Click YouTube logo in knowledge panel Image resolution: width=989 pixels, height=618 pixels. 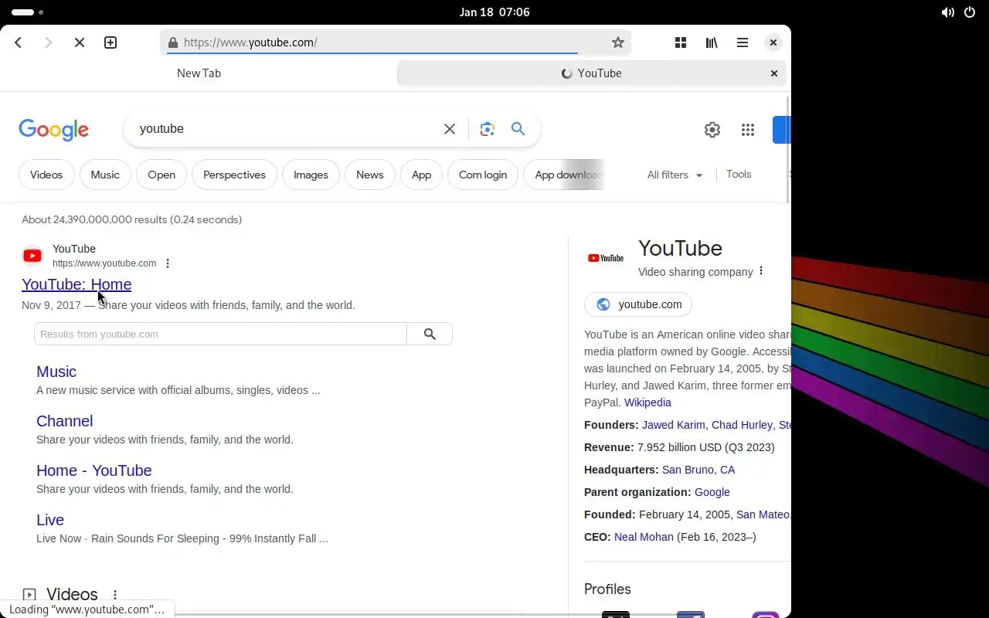pos(606,258)
